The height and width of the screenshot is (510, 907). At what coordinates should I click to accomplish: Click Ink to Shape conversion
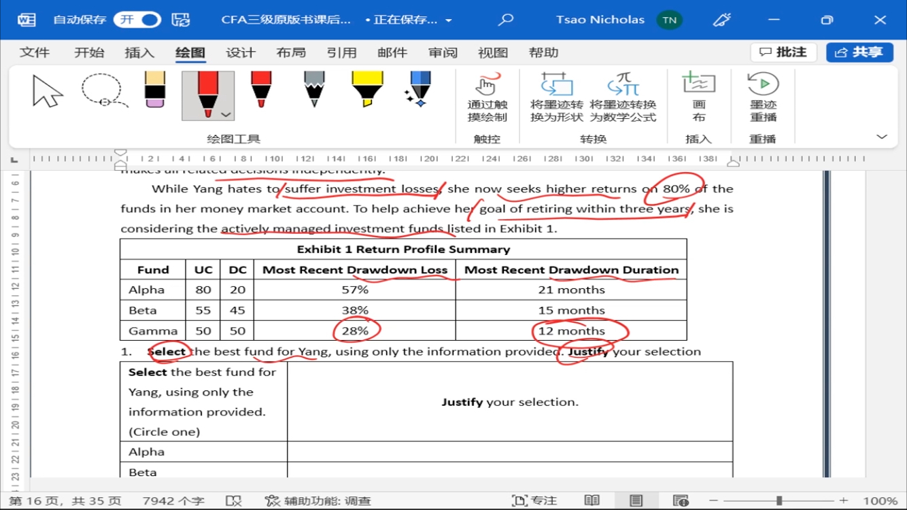tap(556, 97)
